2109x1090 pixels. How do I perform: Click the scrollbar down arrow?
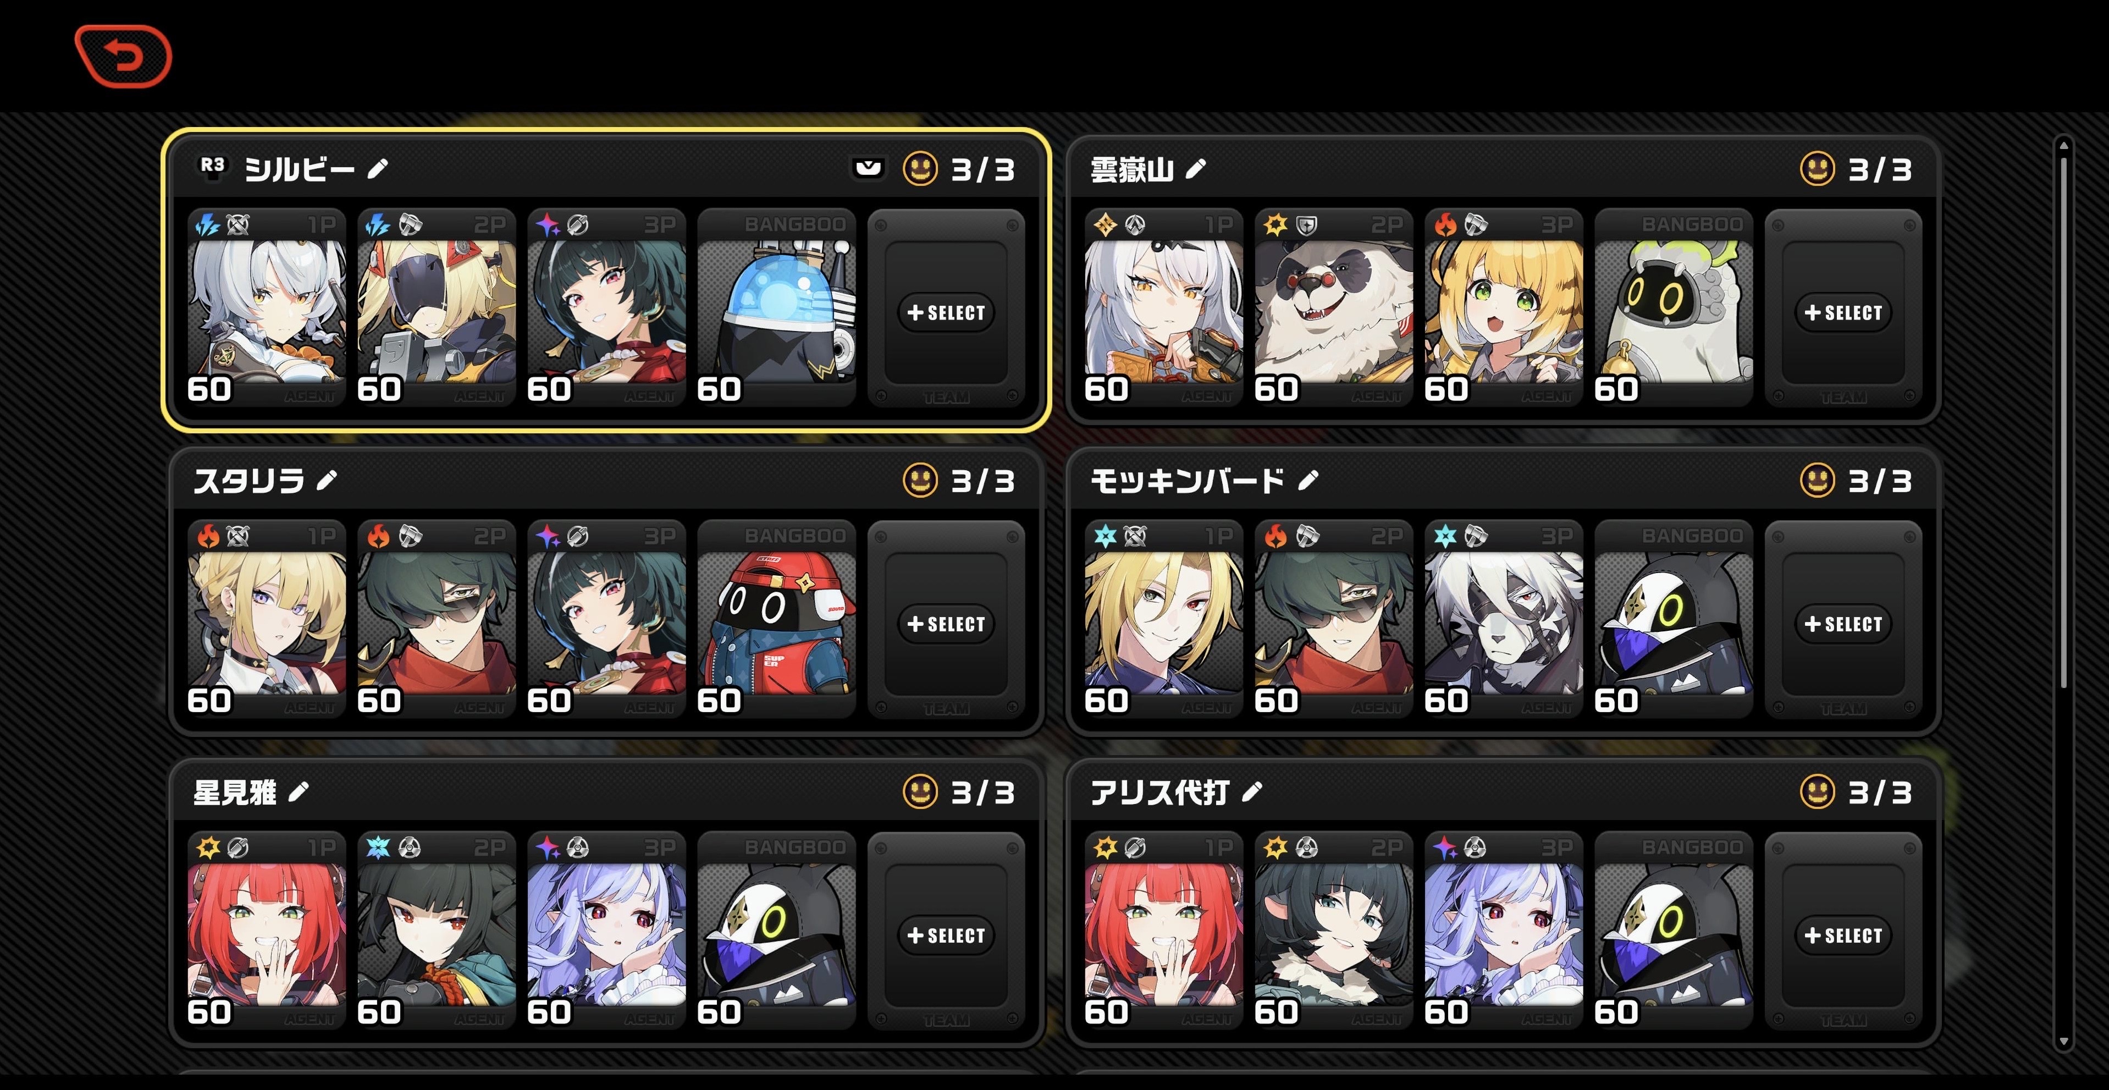pyautogui.click(x=2064, y=1042)
